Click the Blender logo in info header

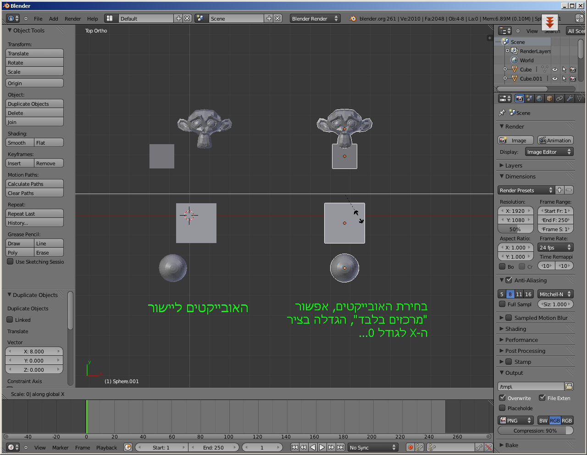(353, 18)
